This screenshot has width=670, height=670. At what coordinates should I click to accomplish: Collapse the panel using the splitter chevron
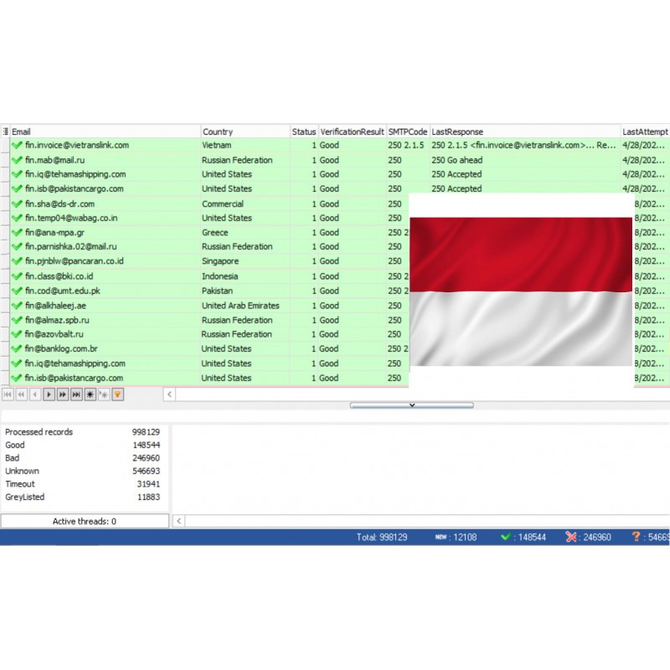[x=411, y=405]
